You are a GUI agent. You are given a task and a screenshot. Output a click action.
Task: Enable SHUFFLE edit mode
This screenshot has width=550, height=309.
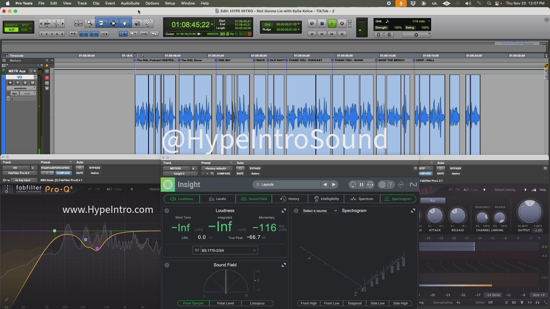[11, 25]
